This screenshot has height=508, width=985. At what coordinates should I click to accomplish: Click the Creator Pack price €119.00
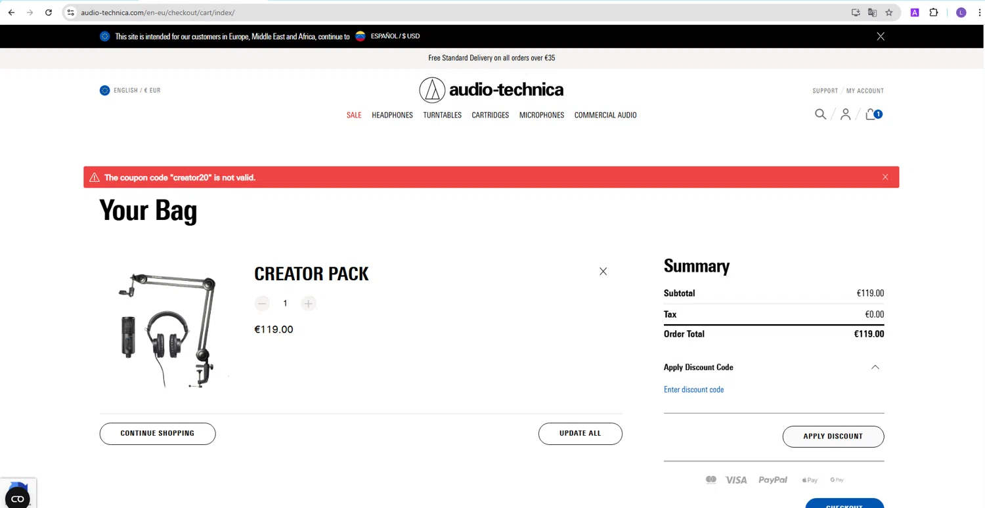274,329
